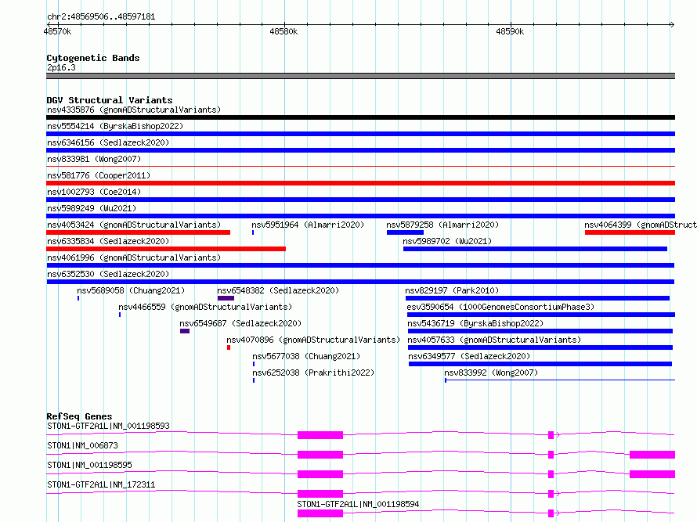Screen dimensions: 697x522
Task: Click the nsv829197 Park2010 blue bar
Action: tap(537, 298)
